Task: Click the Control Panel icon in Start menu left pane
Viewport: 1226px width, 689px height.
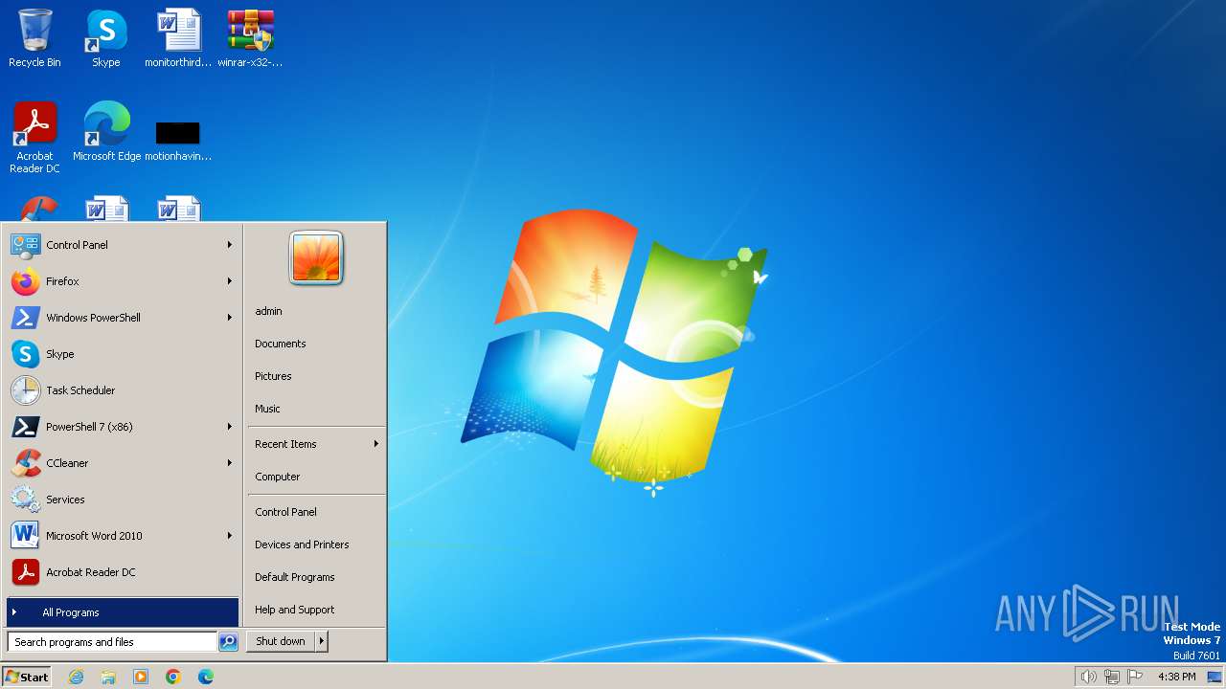Action: pyautogui.click(x=25, y=245)
